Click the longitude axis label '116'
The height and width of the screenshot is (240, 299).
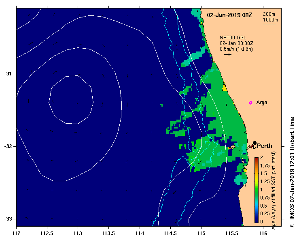263,234
